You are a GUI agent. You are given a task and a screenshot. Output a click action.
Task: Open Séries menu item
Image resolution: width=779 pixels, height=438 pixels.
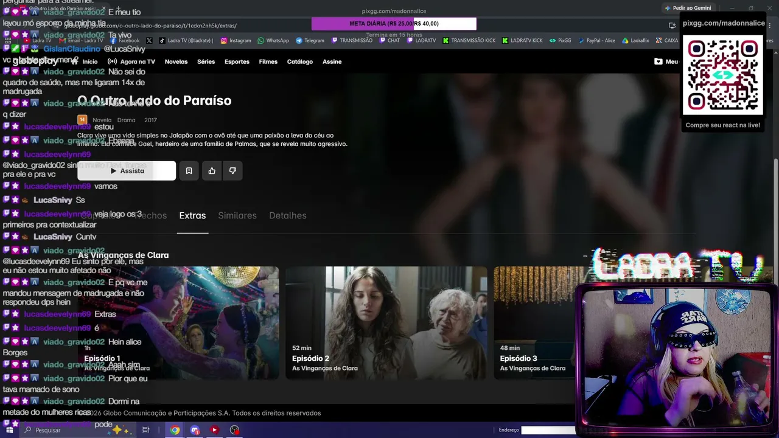tap(206, 61)
